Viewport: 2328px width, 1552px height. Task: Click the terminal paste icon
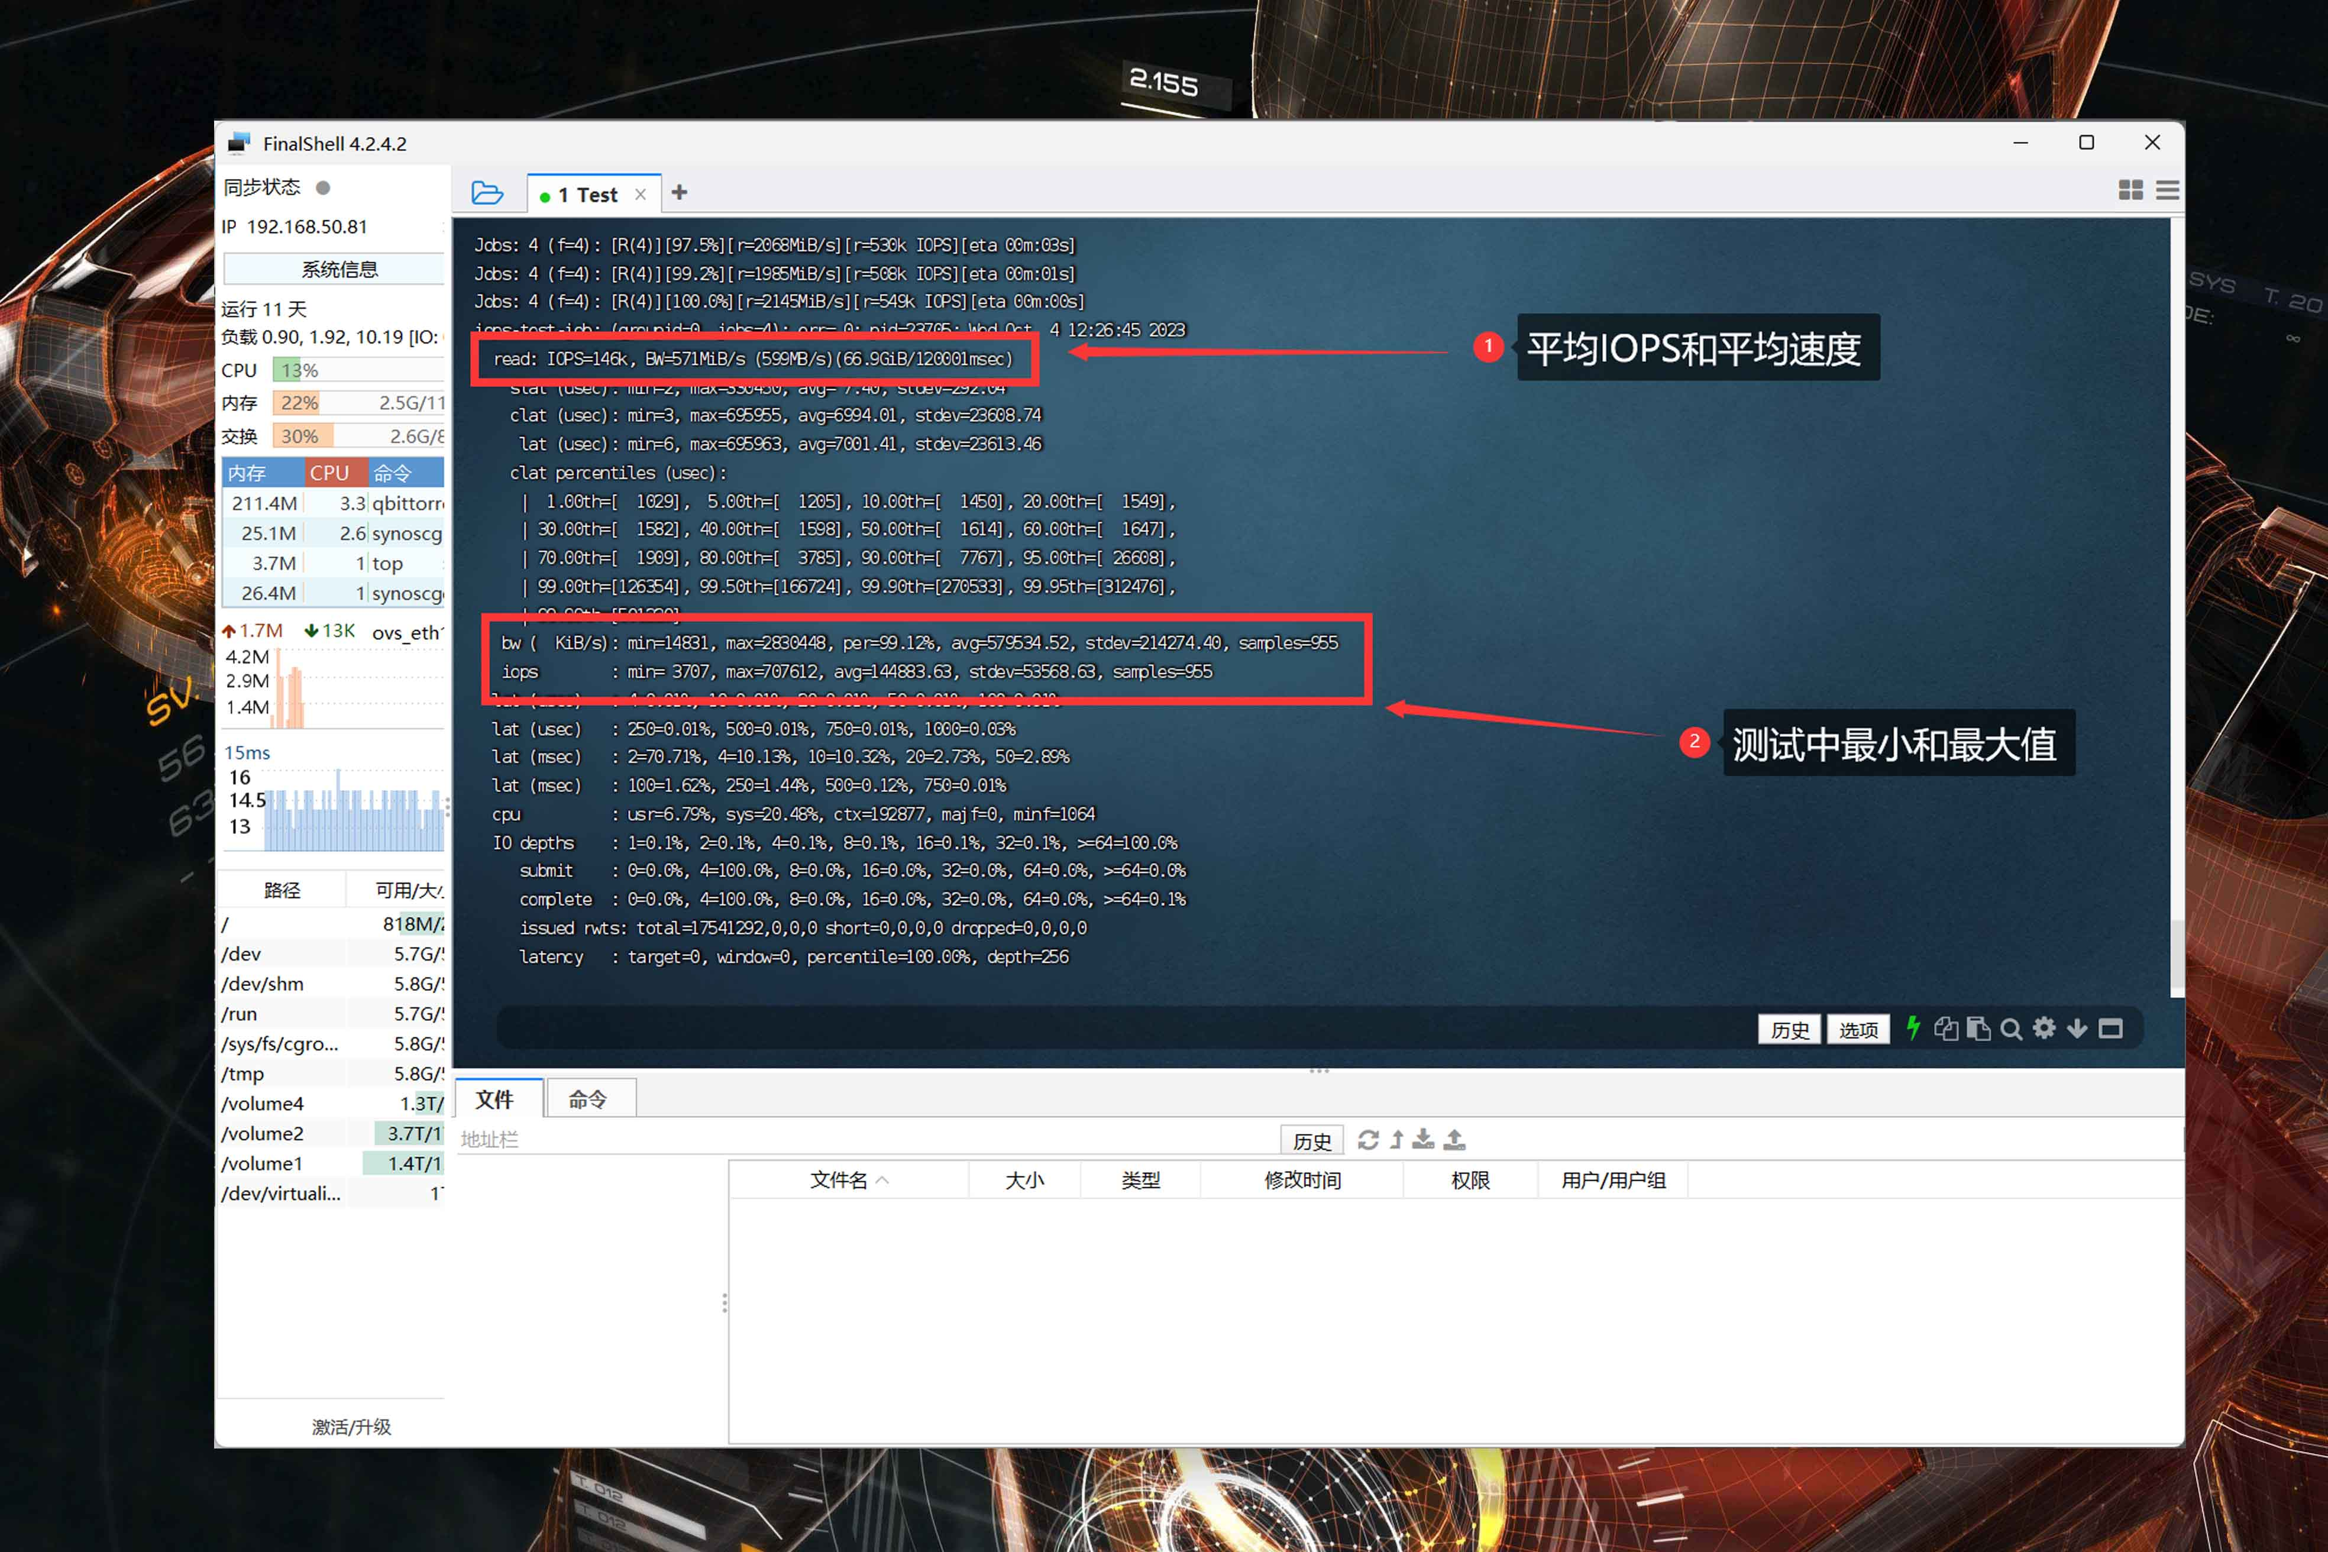click(x=1978, y=1029)
